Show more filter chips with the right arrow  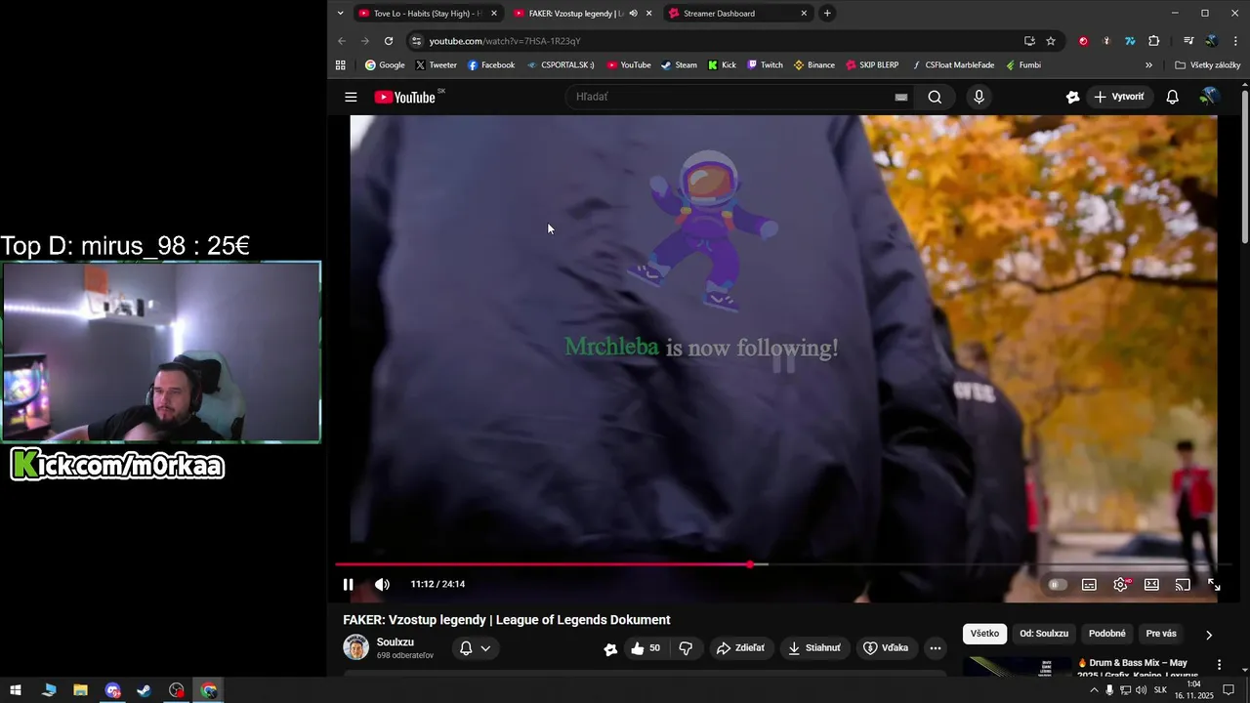(1209, 635)
